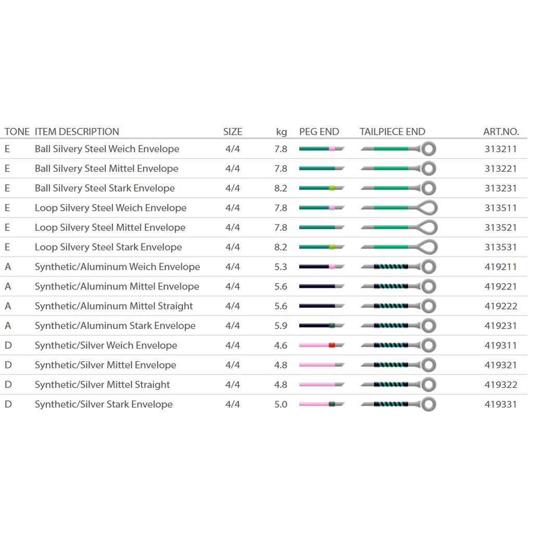Select the tailpiece end icon in row 419331
This screenshot has width=533, height=533.
point(398,404)
